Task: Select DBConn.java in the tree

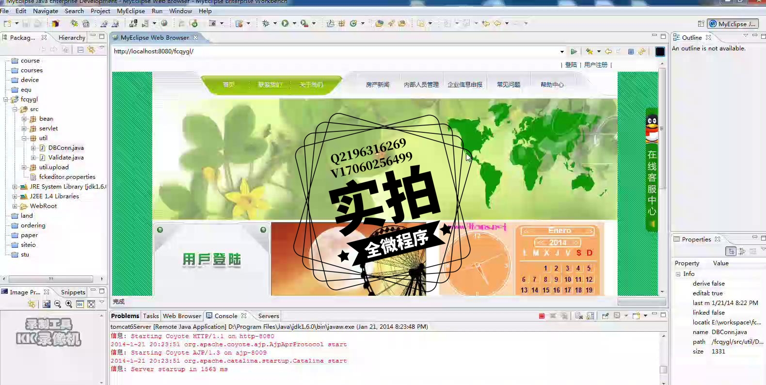Action: coord(66,148)
